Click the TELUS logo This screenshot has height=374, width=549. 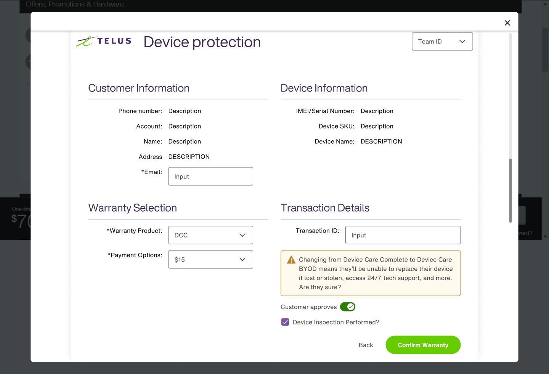pyautogui.click(x=104, y=42)
